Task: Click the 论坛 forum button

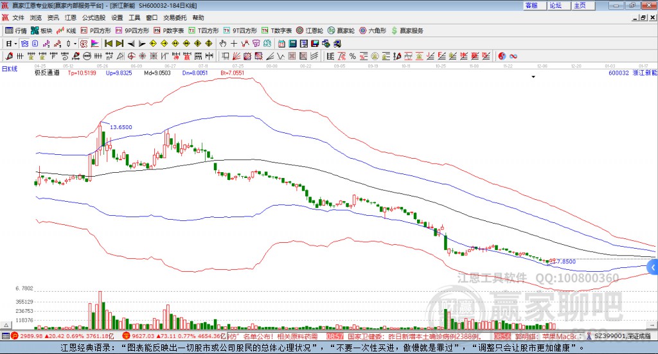Action: 559,5
